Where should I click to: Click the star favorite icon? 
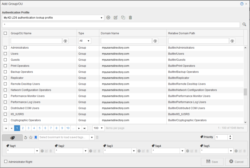pos(31,137)
